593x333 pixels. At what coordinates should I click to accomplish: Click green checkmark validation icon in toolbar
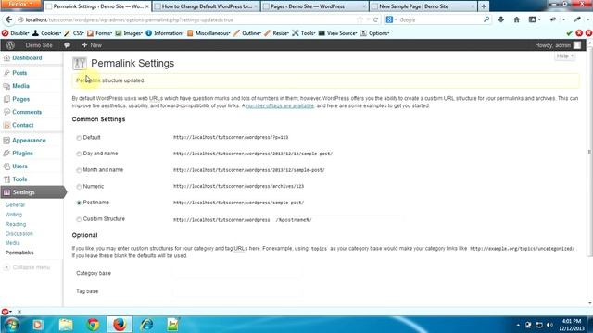[x=569, y=33]
